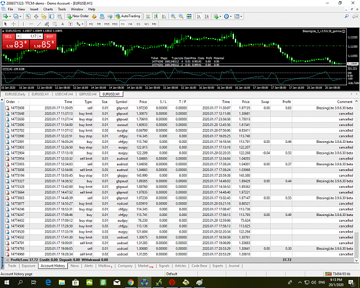Click the 1.17 trade volume field
Viewport: 360px width, 288px height.
point(29,36)
